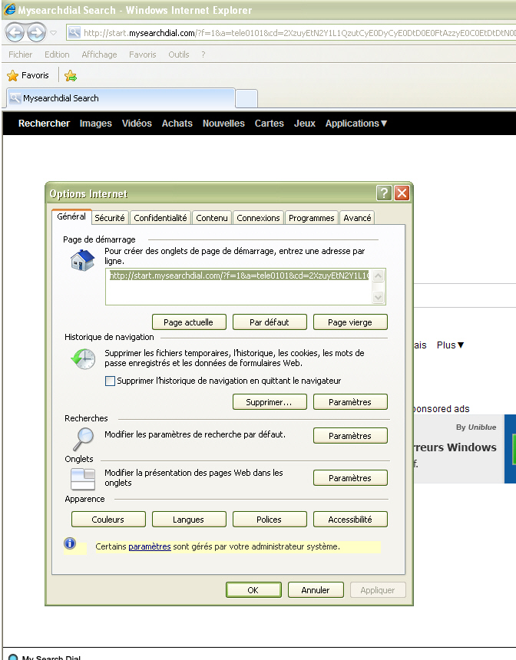The height and width of the screenshot is (660, 516).
Task: Open the Affichage menu
Action: (99, 54)
